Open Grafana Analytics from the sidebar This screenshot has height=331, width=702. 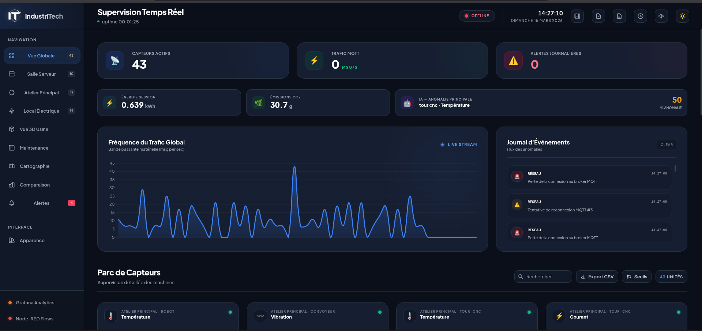coord(35,302)
